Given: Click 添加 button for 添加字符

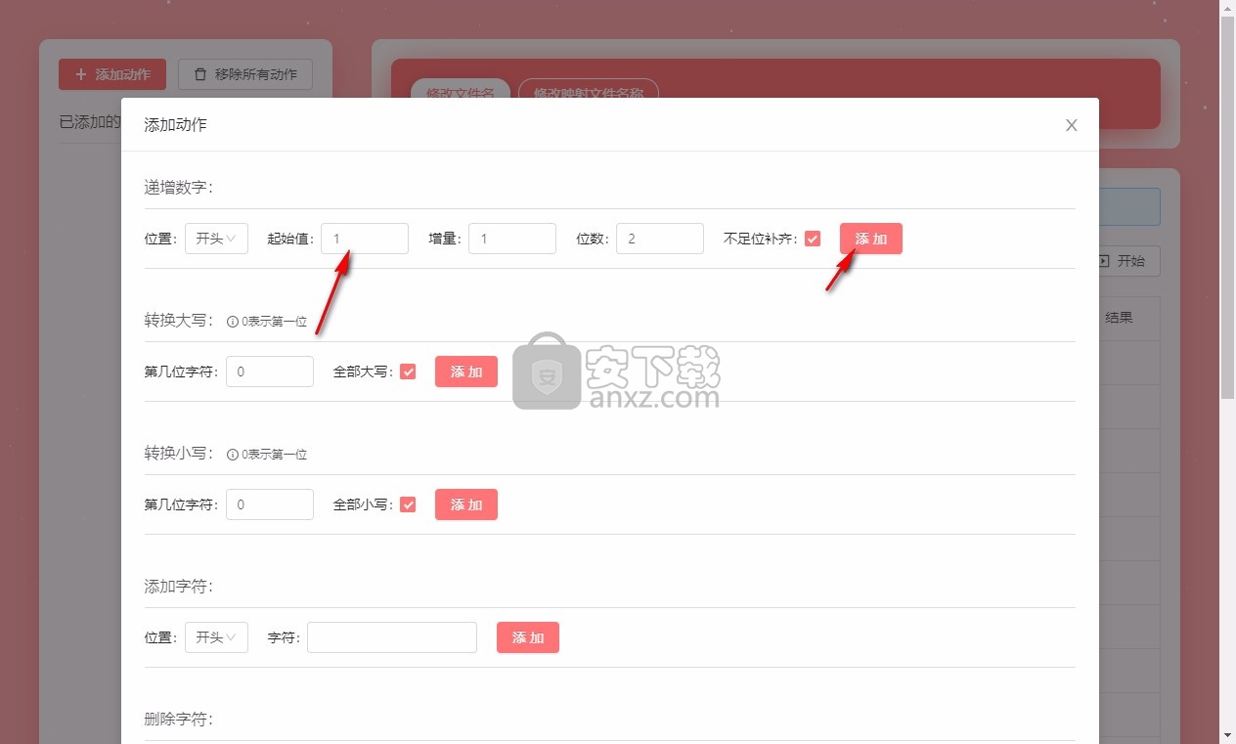Looking at the screenshot, I should [x=528, y=637].
